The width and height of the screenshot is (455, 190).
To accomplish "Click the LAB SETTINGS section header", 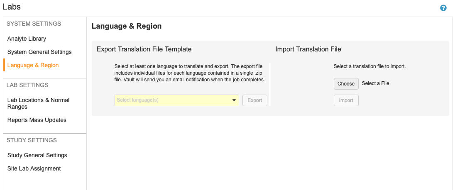I will point(27,85).
